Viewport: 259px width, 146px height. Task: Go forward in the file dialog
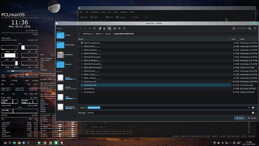(85, 29)
